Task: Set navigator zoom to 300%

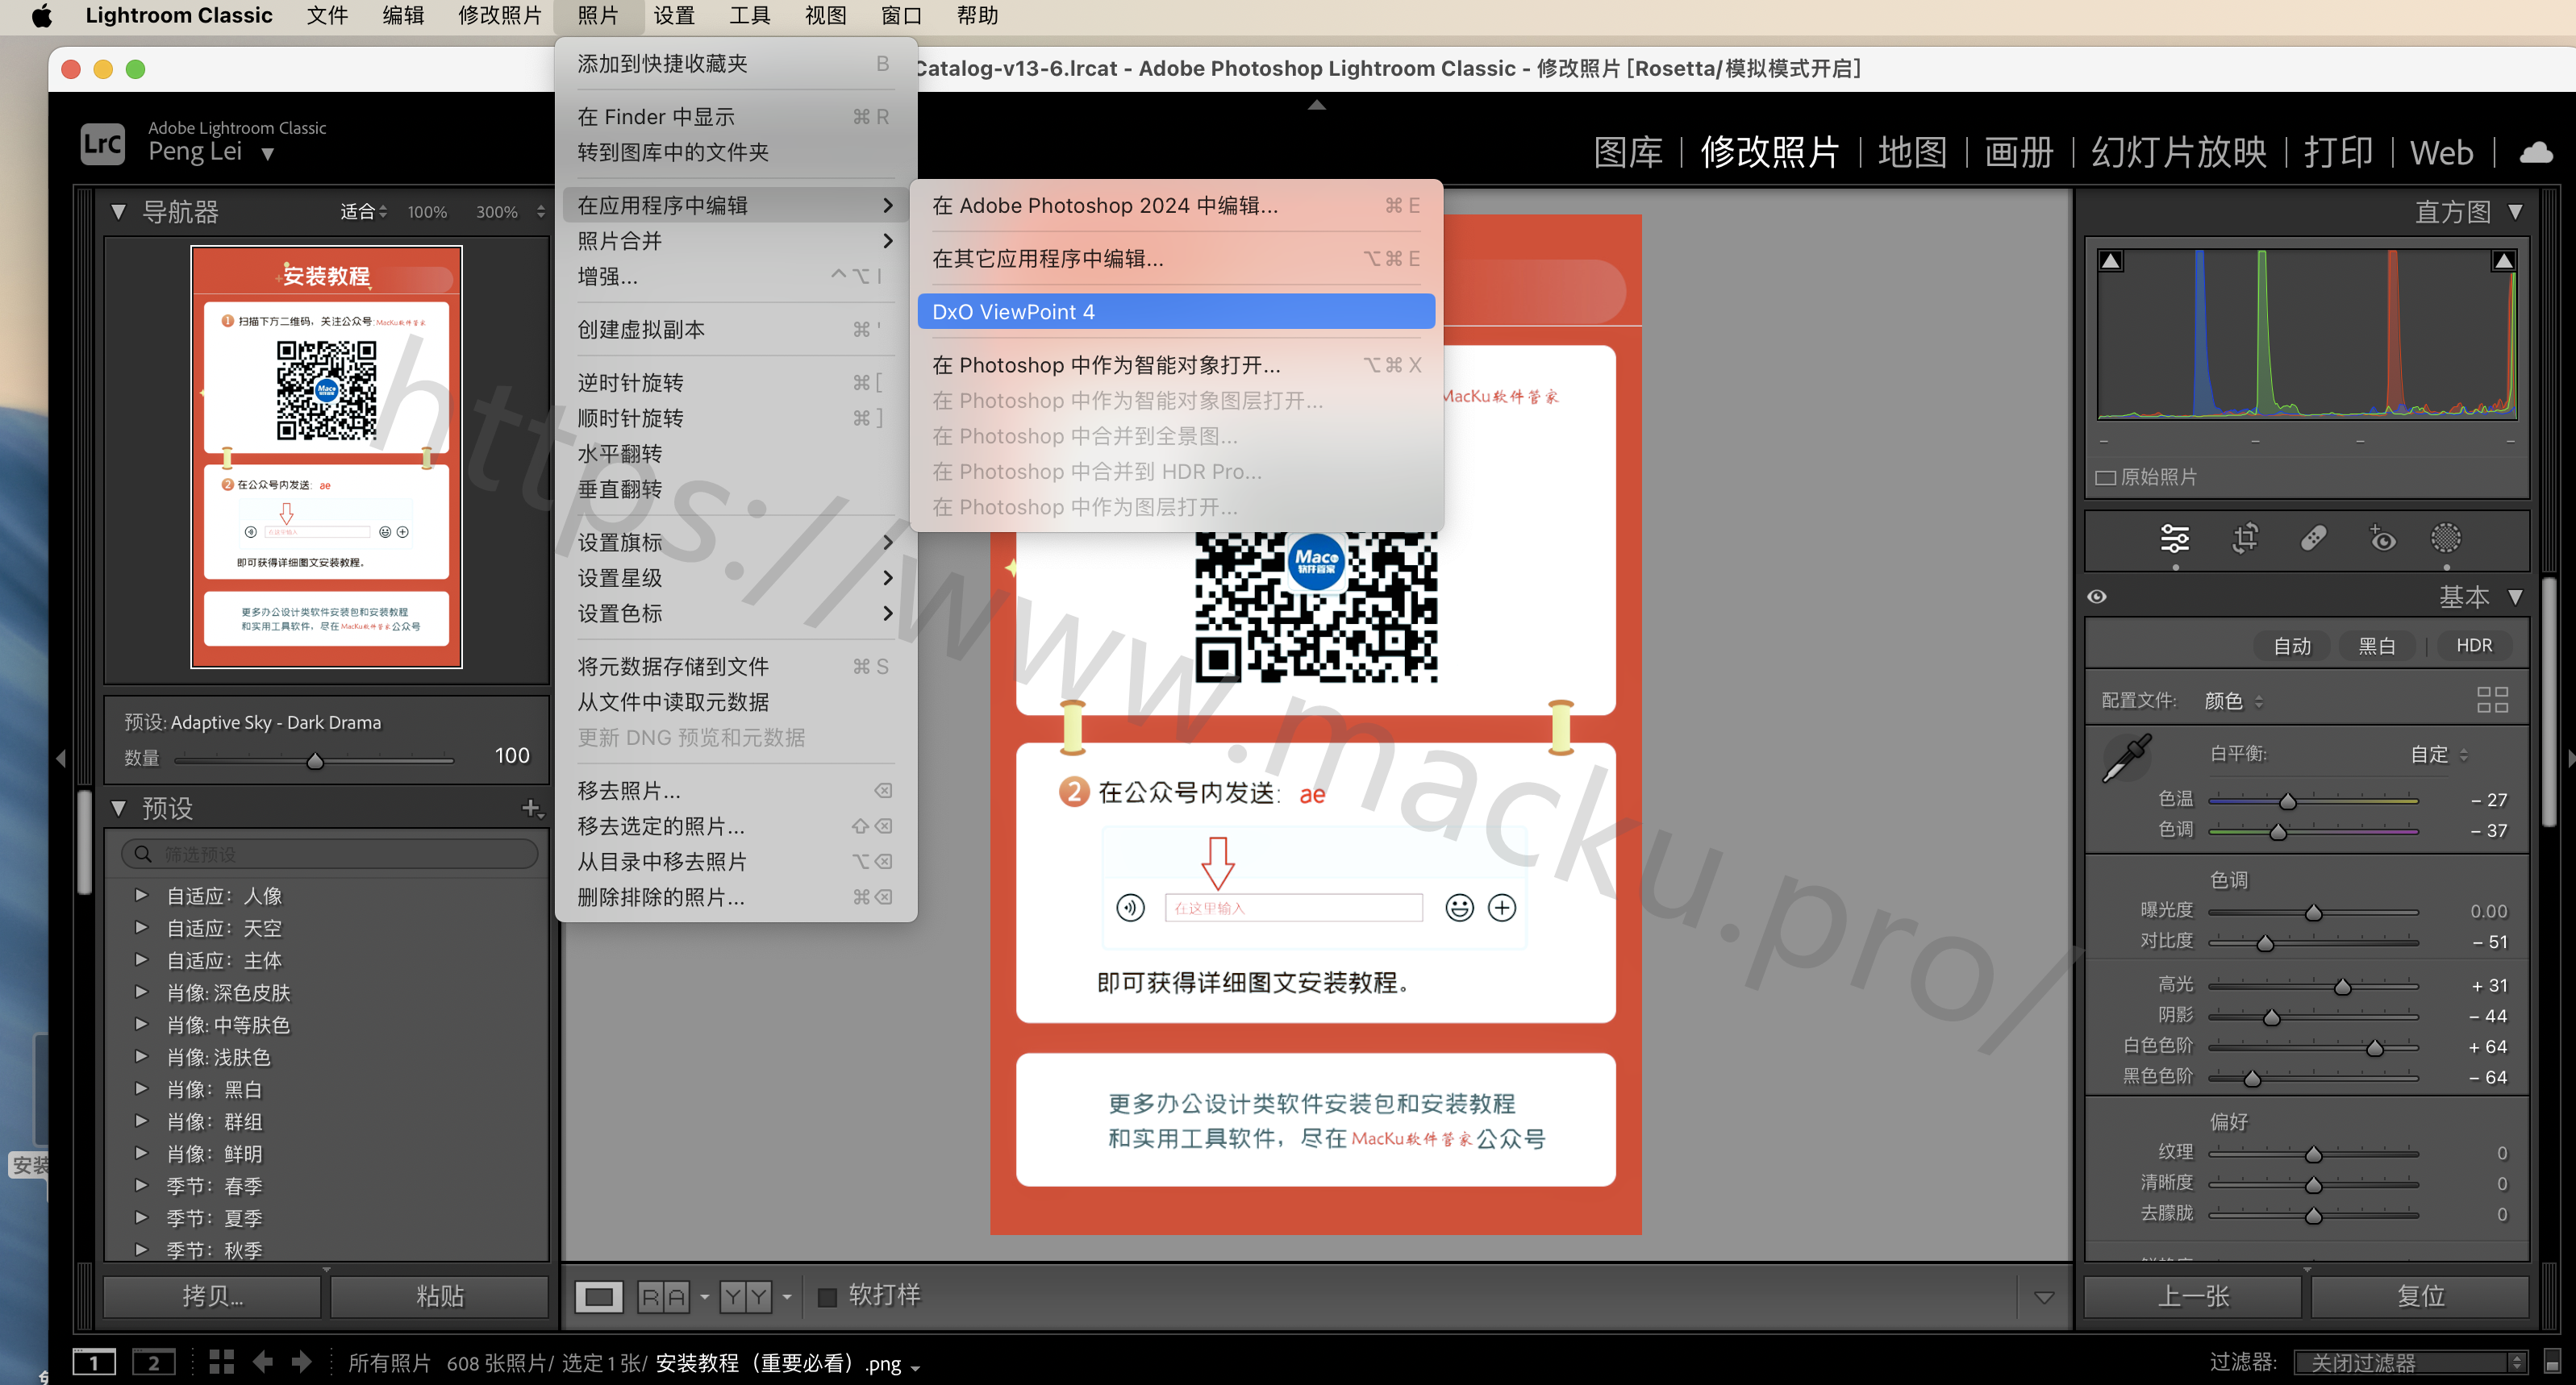Action: point(497,212)
